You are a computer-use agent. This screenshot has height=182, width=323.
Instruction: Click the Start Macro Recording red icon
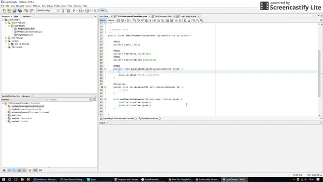pos(176,20)
